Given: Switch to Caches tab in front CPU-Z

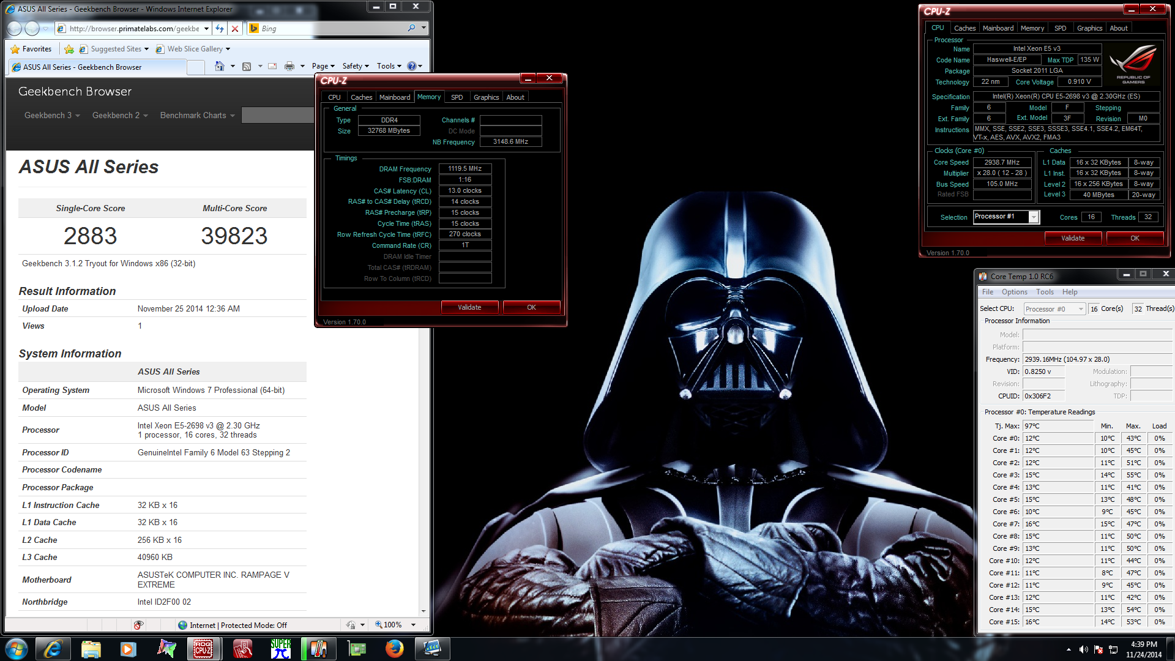Looking at the screenshot, I should pyautogui.click(x=361, y=97).
